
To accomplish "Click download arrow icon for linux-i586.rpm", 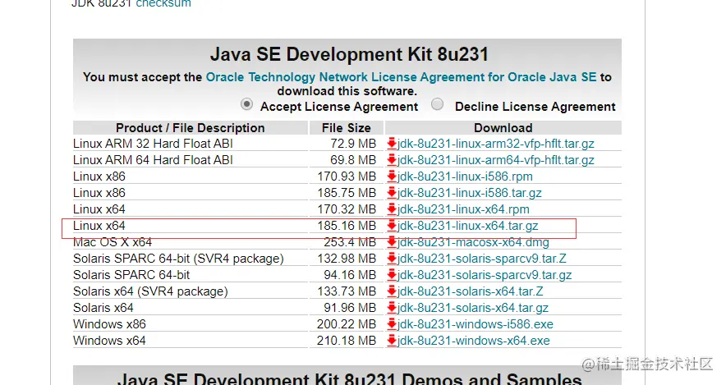I will [392, 176].
